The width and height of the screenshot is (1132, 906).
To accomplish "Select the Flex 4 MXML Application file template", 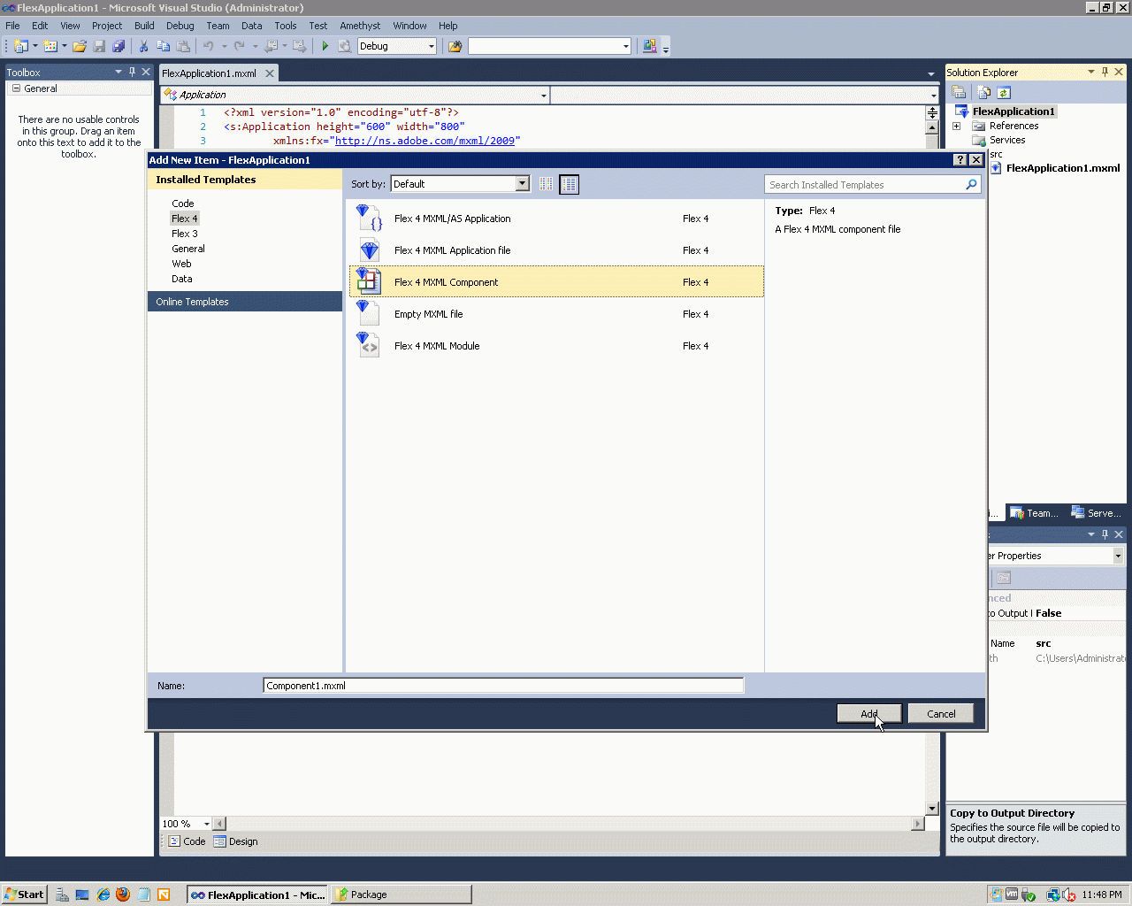I will [x=556, y=250].
